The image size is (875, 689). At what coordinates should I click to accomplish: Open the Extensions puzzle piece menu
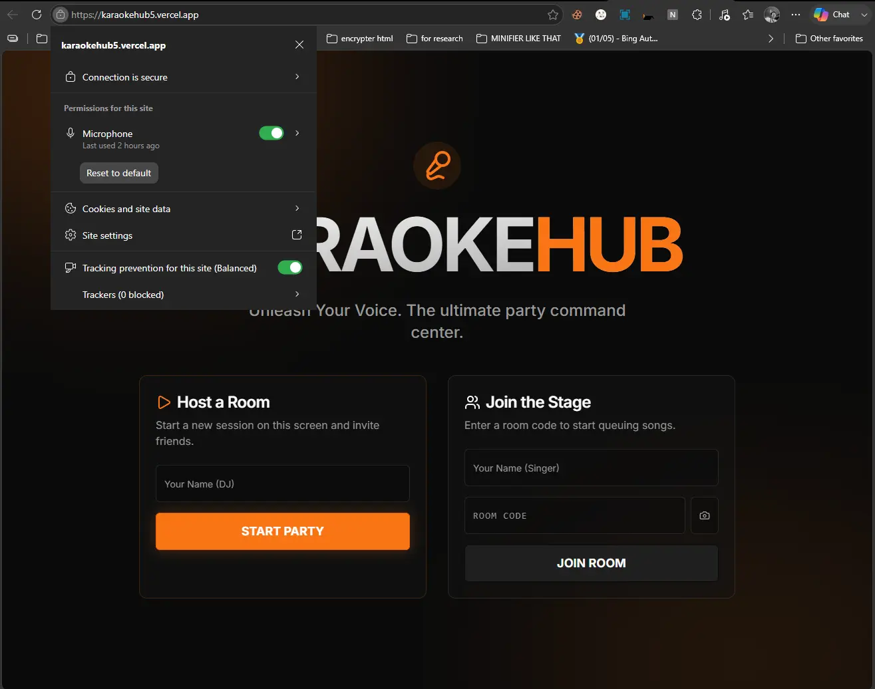[697, 15]
